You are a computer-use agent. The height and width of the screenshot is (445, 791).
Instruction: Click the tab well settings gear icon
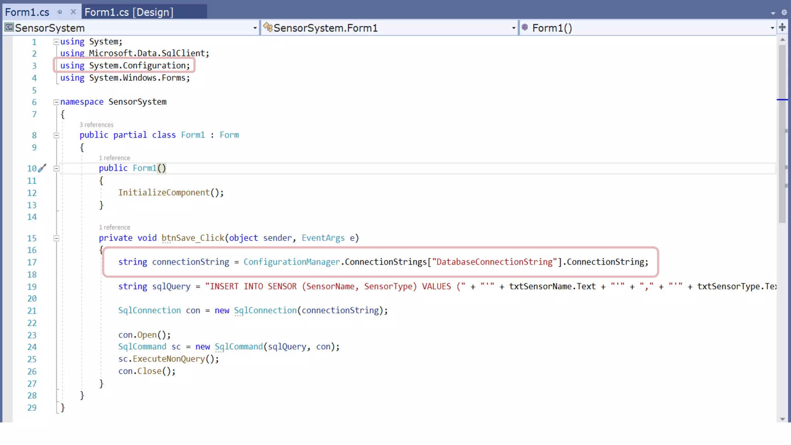point(784,12)
